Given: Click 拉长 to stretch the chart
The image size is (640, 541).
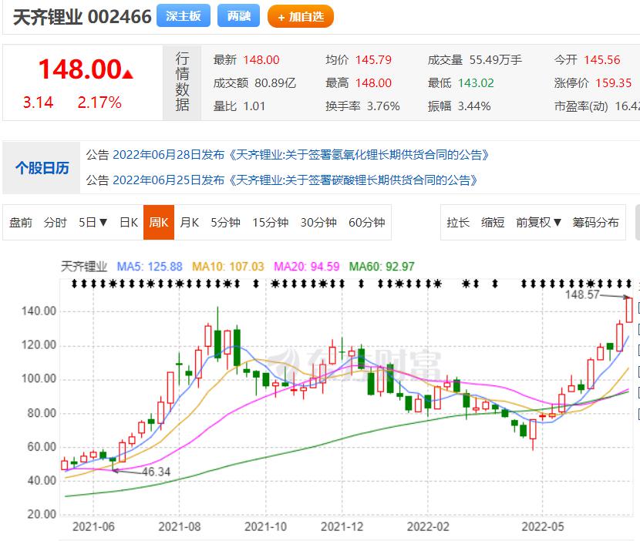Looking at the screenshot, I should coord(458,223).
